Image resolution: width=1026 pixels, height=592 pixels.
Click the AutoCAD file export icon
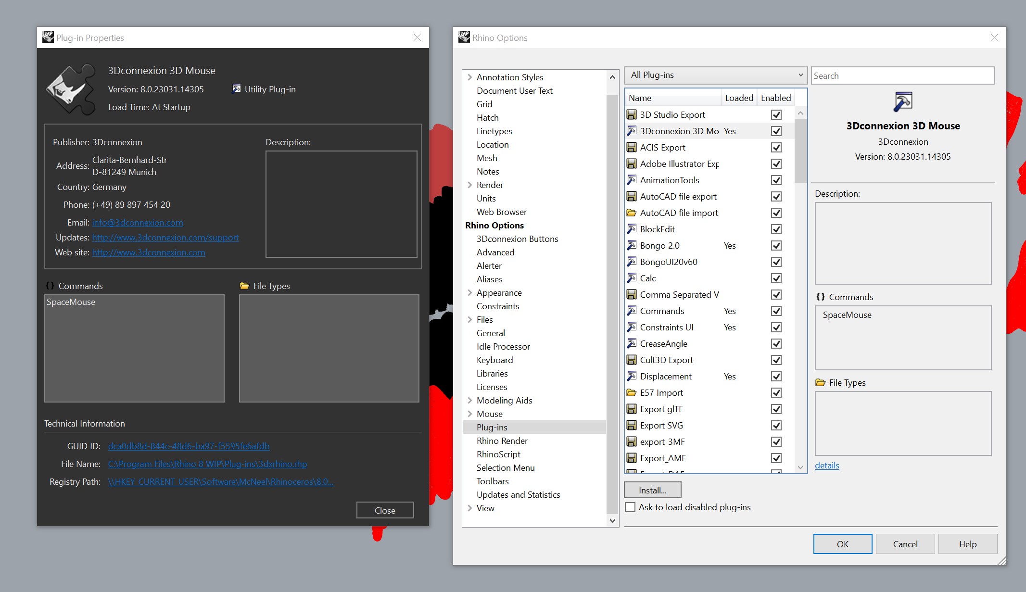(x=632, y=196)
